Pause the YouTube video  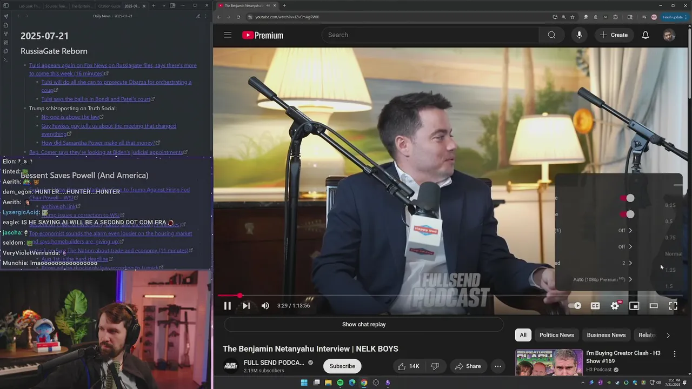coord(228,306)
